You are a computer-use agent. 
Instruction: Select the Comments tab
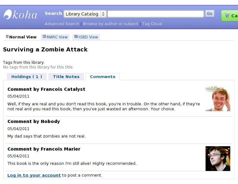pos(103,77)
